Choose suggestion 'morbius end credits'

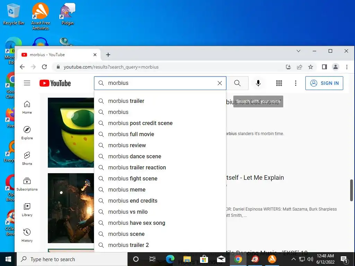(160, 201)
